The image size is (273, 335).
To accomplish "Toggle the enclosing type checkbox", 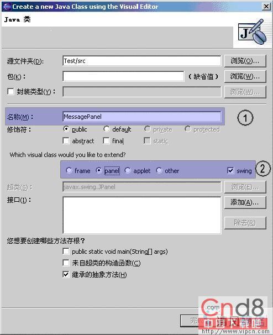I will coord(11,91).
